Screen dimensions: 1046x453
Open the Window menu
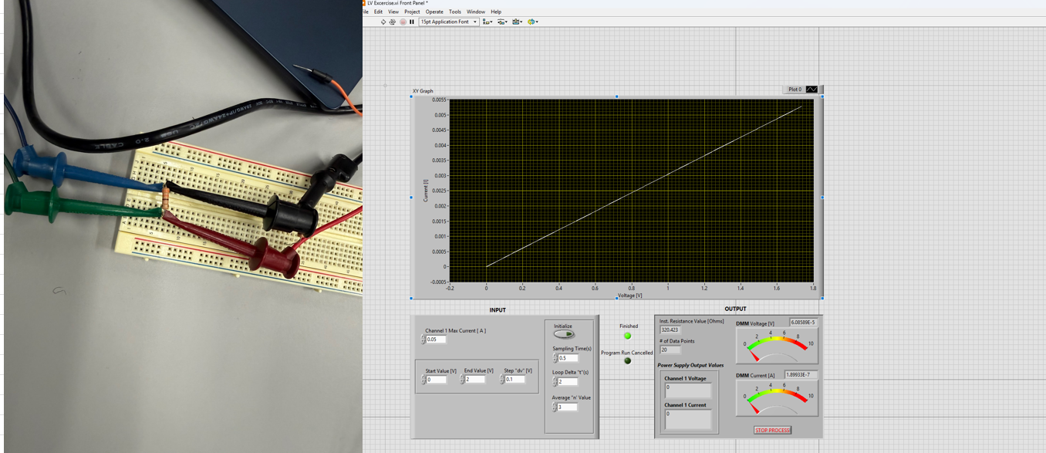pos(476,12)
